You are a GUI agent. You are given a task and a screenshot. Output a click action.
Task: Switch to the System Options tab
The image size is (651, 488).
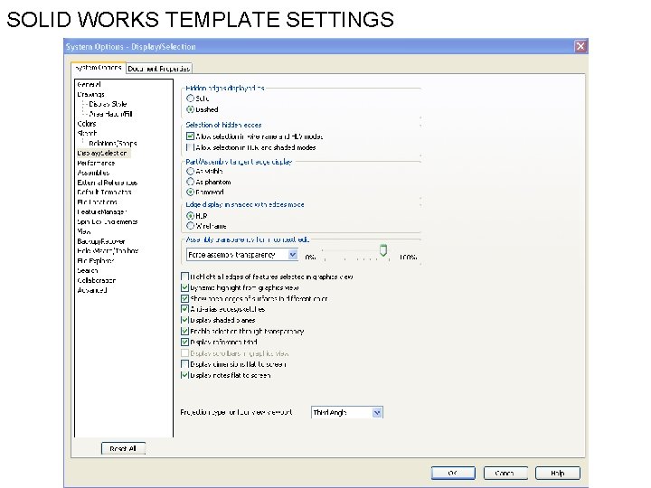tap(99, 68)
